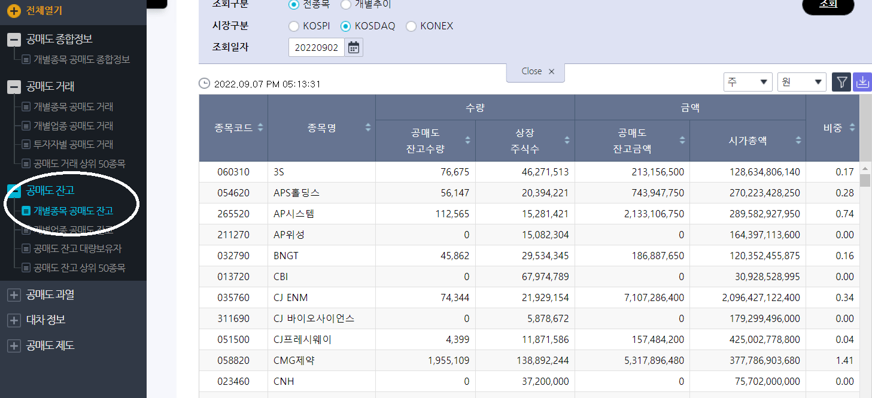The width and height of the screenshot is (872, 398).
Task: Click the table vertical scrollbar thumb
Action: tap(865, 180)
